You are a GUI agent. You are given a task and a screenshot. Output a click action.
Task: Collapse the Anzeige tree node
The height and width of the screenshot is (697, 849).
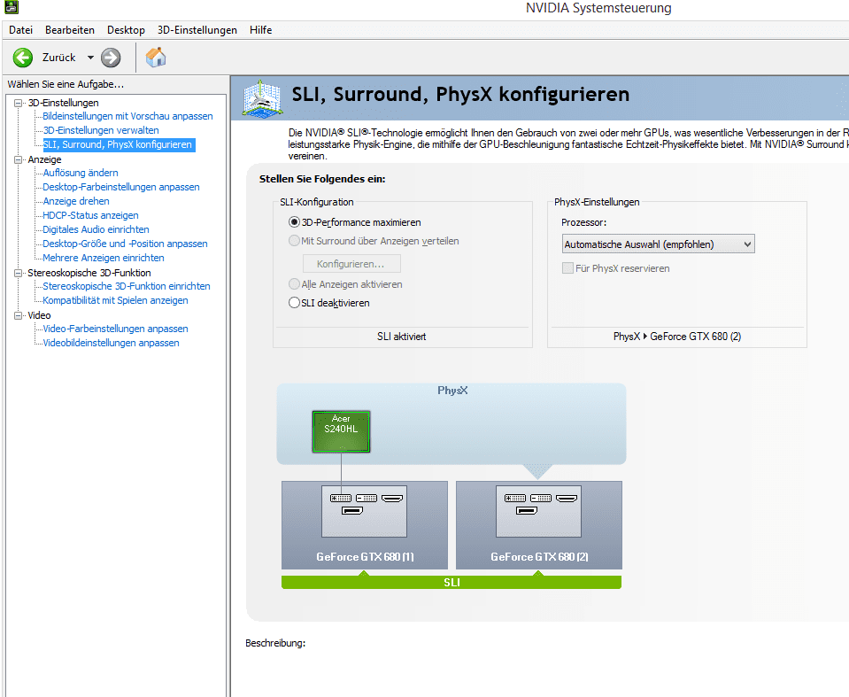click(x=18, y=159)
